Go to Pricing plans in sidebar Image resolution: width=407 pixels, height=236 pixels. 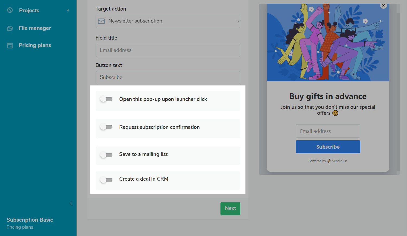click(x=35, y=45)
